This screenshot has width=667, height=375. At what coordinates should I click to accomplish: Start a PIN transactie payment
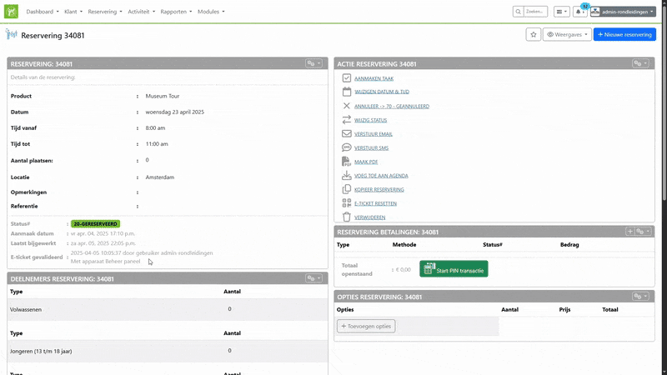pos(454,270)
